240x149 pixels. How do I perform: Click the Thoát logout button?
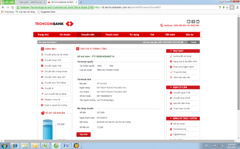pyautogui.click(x=194, y=42)
